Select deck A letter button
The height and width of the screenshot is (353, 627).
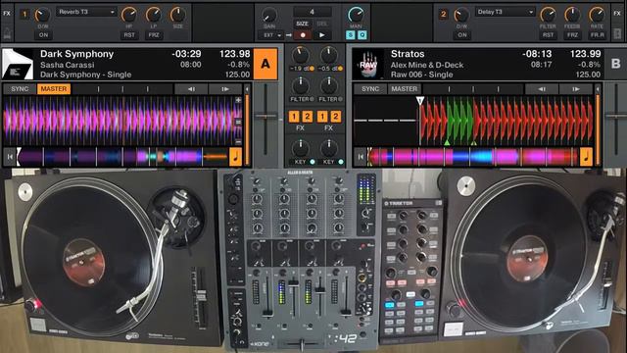[265, 64]
